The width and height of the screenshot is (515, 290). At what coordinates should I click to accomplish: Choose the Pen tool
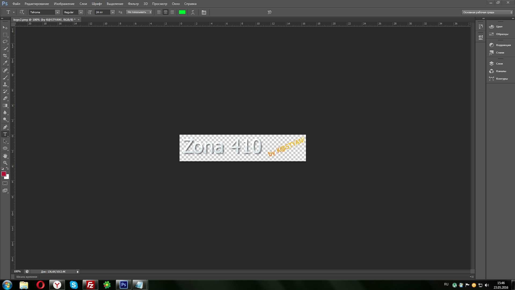5,127
